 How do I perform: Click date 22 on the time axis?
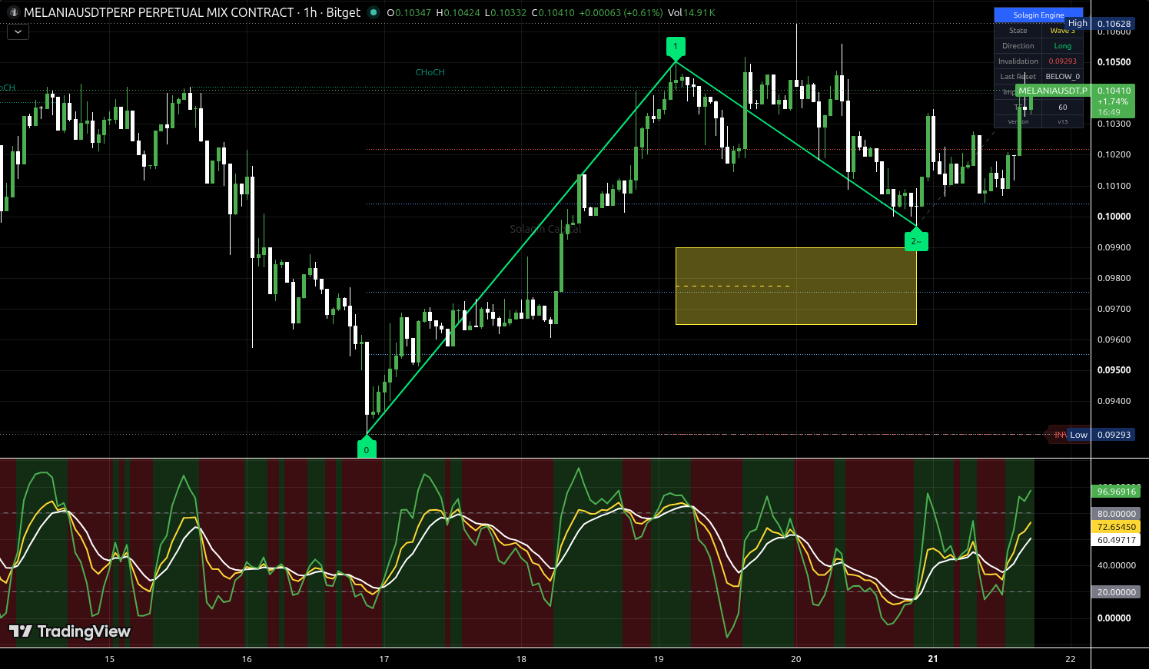click(x=1071, y=659)
